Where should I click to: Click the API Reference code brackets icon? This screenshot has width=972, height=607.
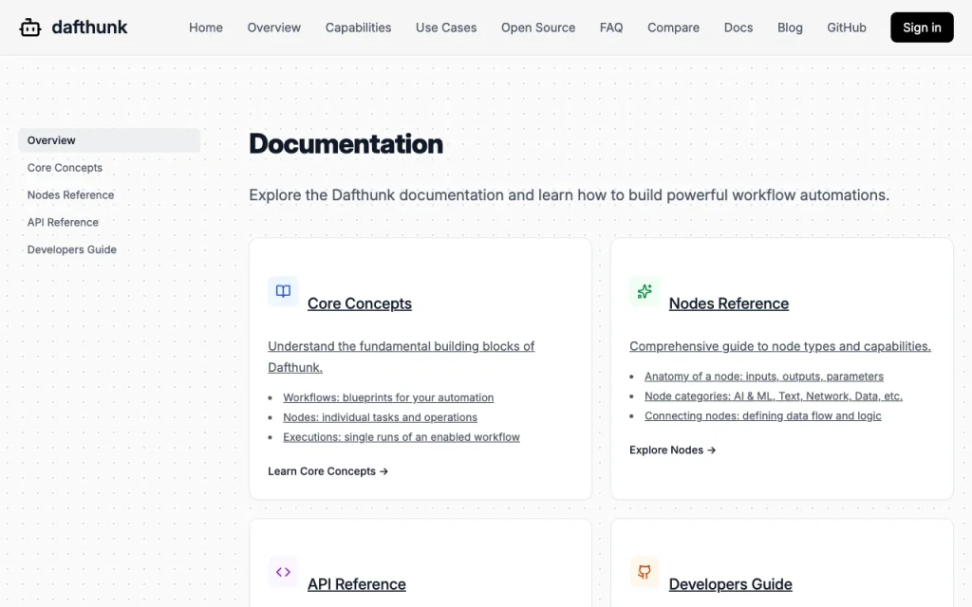[283, 572]
